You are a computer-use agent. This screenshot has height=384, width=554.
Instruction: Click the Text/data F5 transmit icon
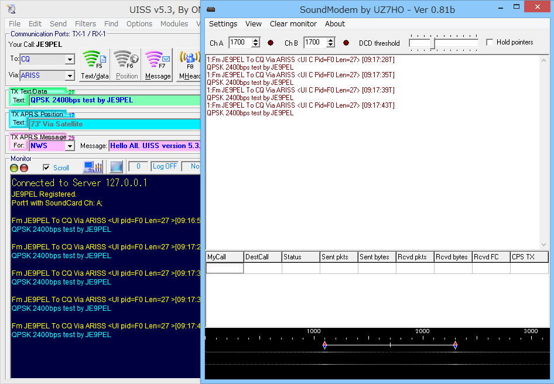pyautogui.click(x=94, y=65)
